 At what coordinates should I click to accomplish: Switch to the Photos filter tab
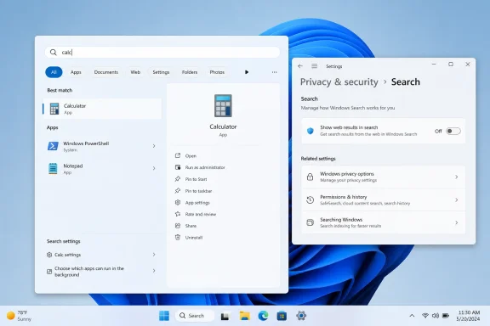[x=217, y=72]
